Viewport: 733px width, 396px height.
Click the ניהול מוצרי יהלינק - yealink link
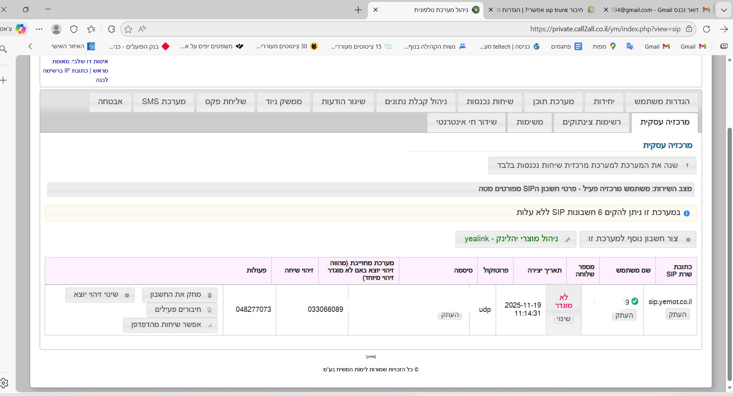click(515, 239)
